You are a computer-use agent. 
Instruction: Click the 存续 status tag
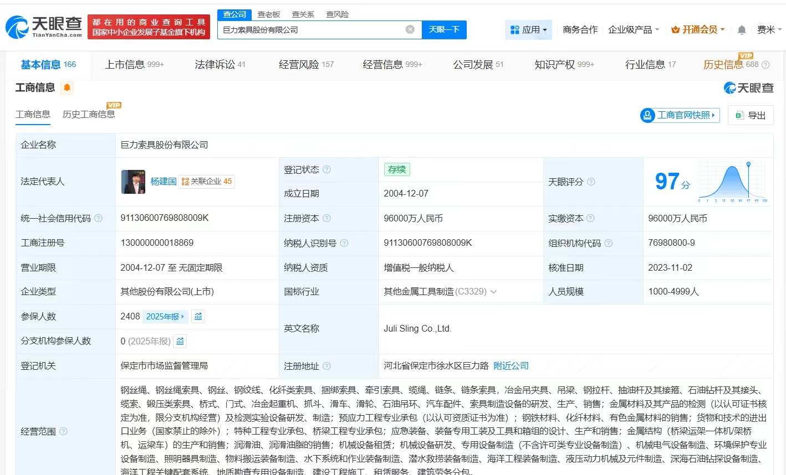[397, 169]
